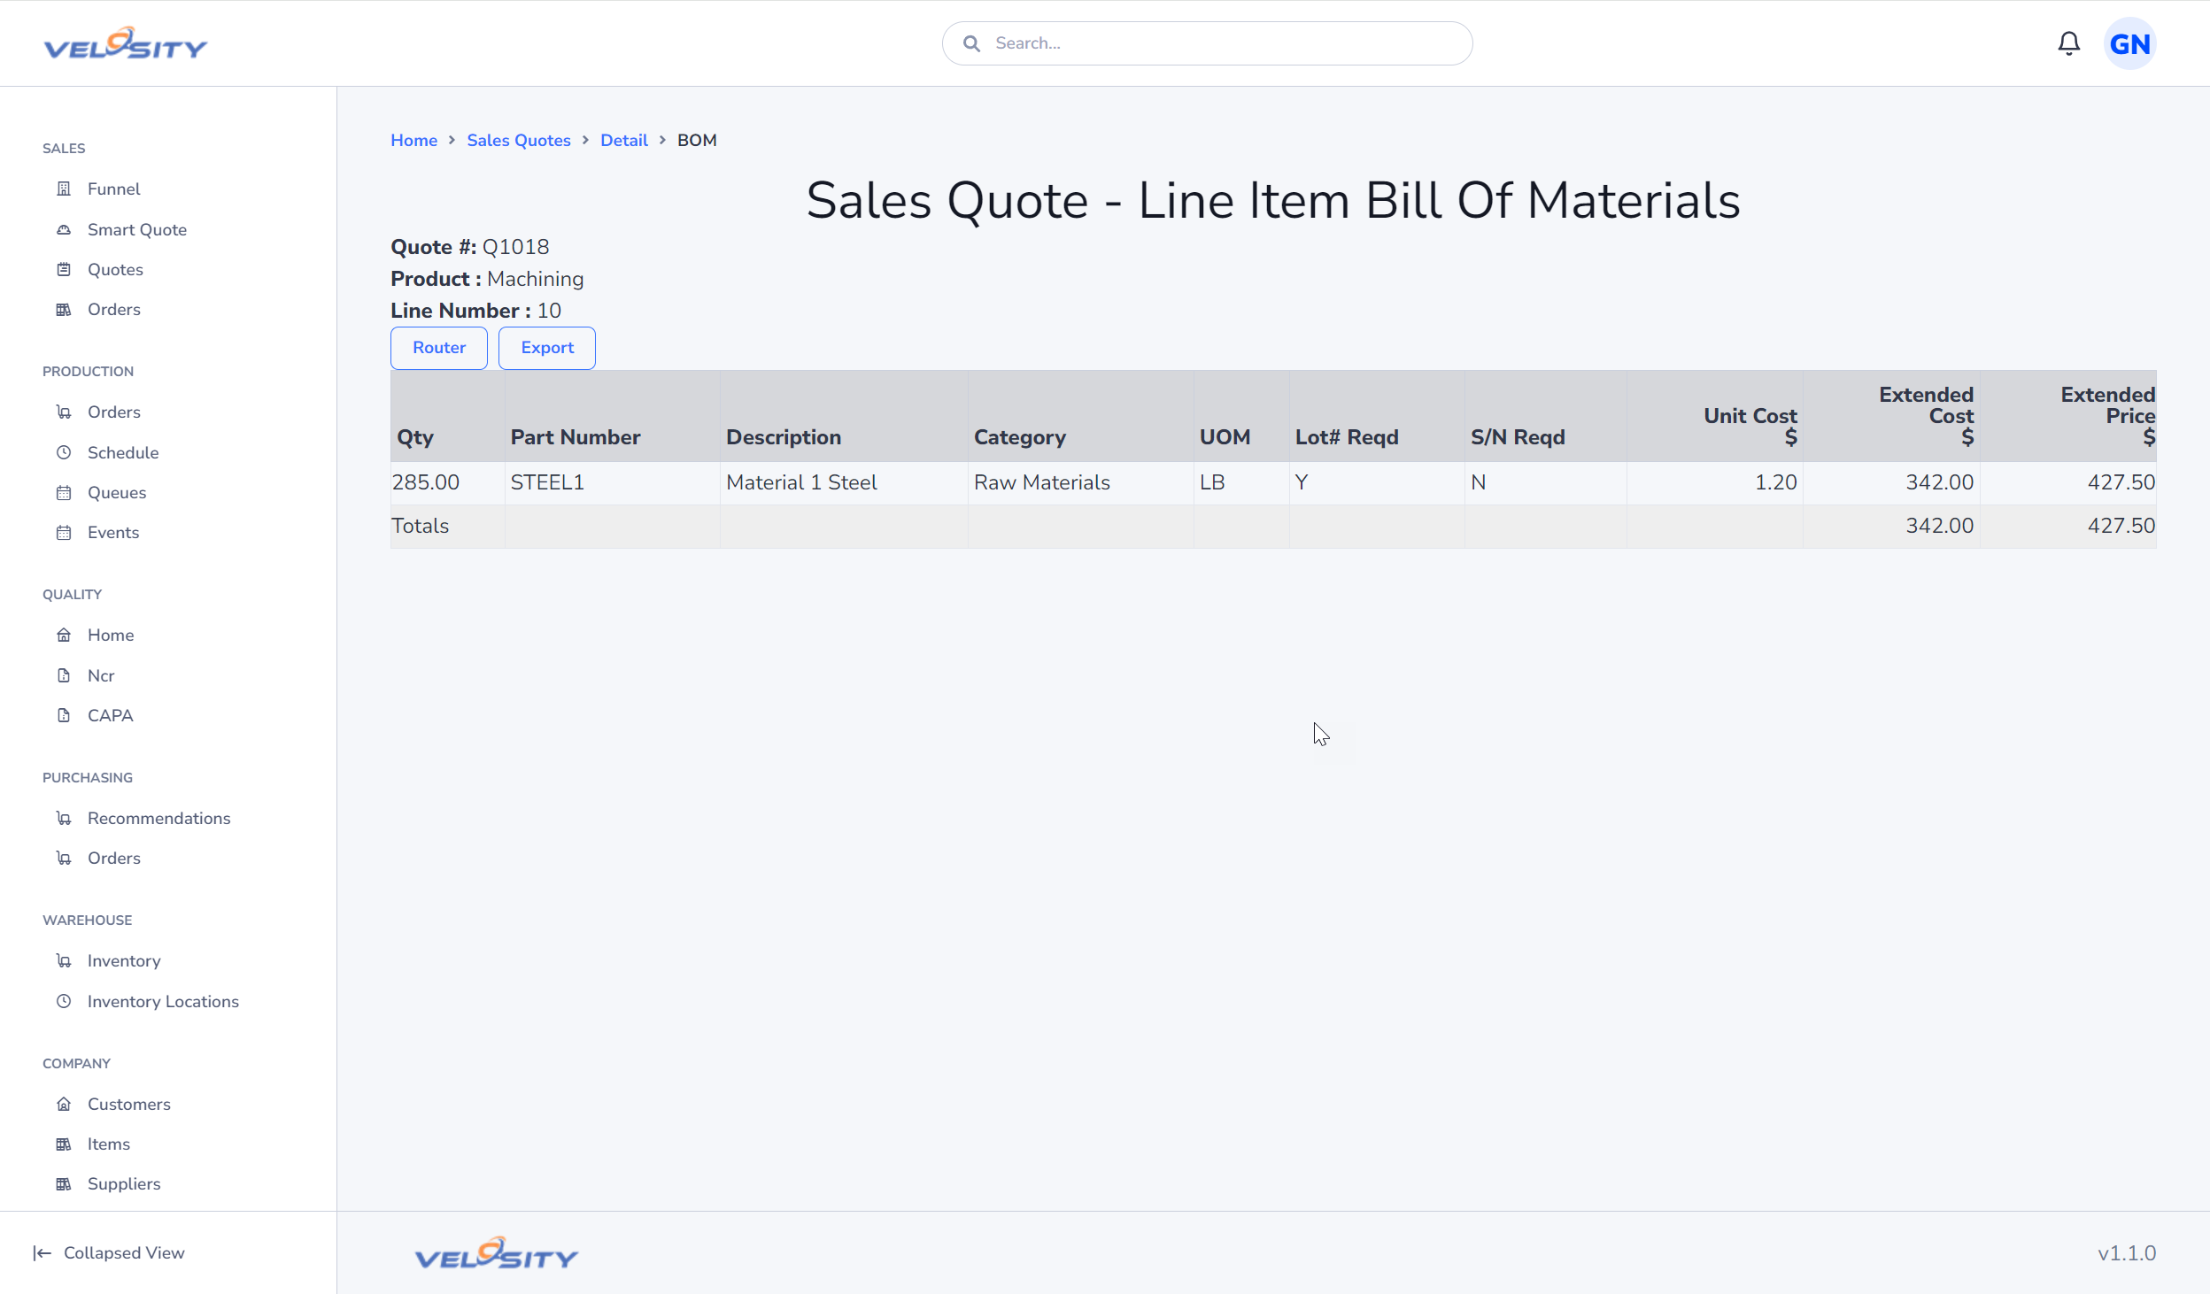This screenshot has height=1294, width=2210.
Task: Click the Sales Orders icon
Action: (64, 309)
